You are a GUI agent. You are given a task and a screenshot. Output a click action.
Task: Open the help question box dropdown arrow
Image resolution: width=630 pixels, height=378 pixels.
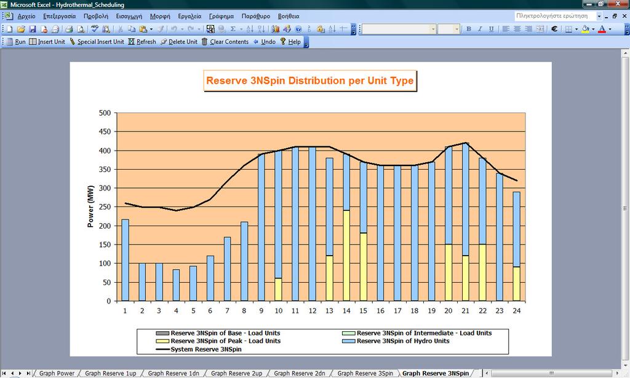coord(599,16)
